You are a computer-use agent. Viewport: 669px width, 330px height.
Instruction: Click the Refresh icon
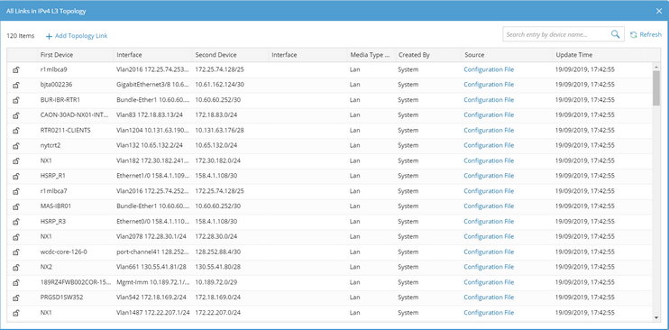[634, 35]
